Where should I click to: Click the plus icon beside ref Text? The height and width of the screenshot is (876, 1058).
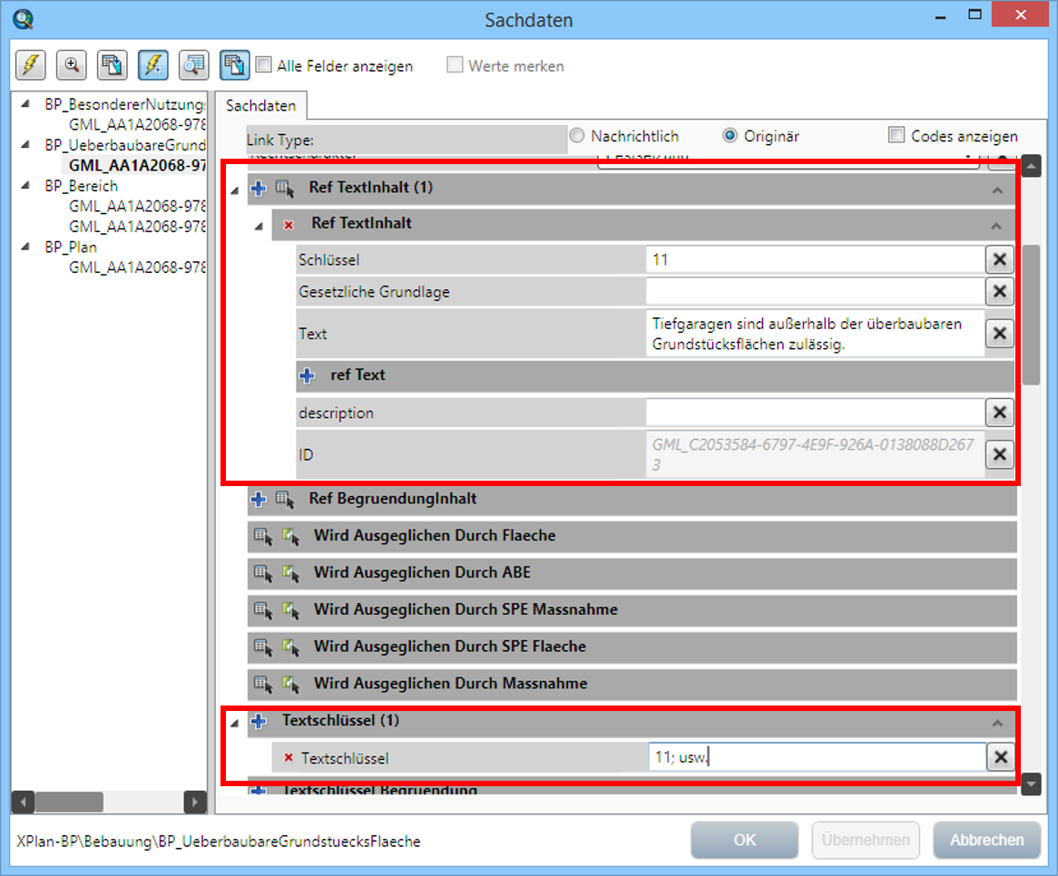pyautogui.click(x=307, y=375)
